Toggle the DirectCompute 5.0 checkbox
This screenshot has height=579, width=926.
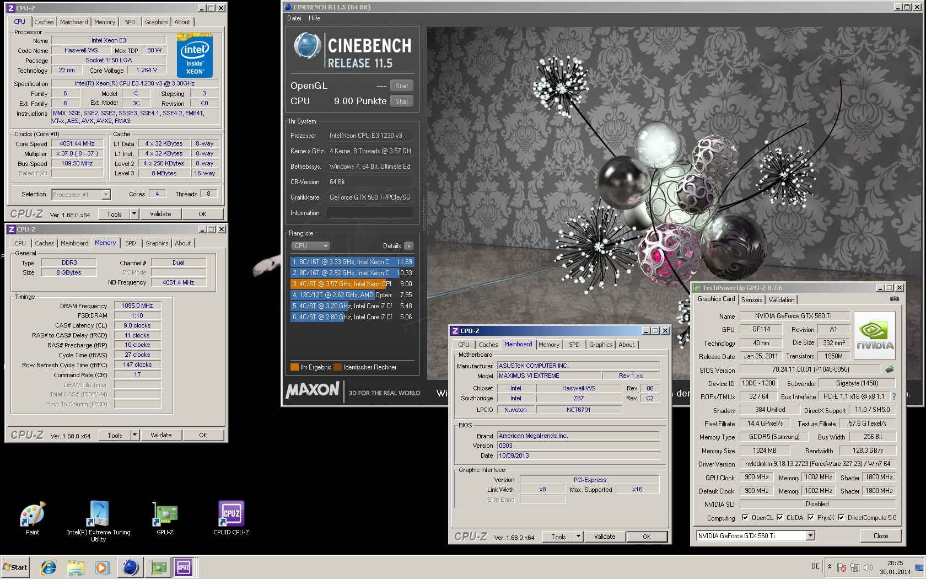coord(841,518)
